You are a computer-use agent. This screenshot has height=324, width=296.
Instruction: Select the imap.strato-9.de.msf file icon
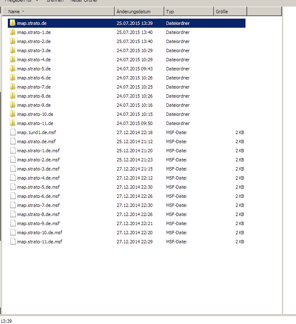coord(13,223)
